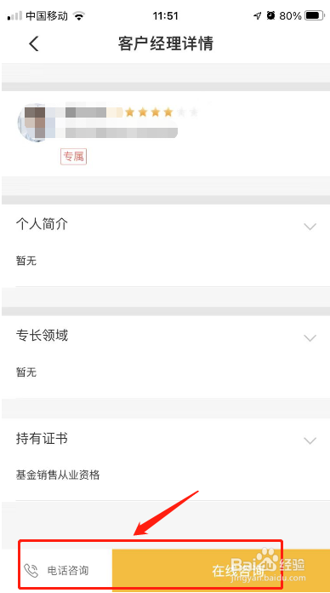Expand the 专长领域 section chevron
Viewport: 330px width, 593px height.
[x=310, y=337]
